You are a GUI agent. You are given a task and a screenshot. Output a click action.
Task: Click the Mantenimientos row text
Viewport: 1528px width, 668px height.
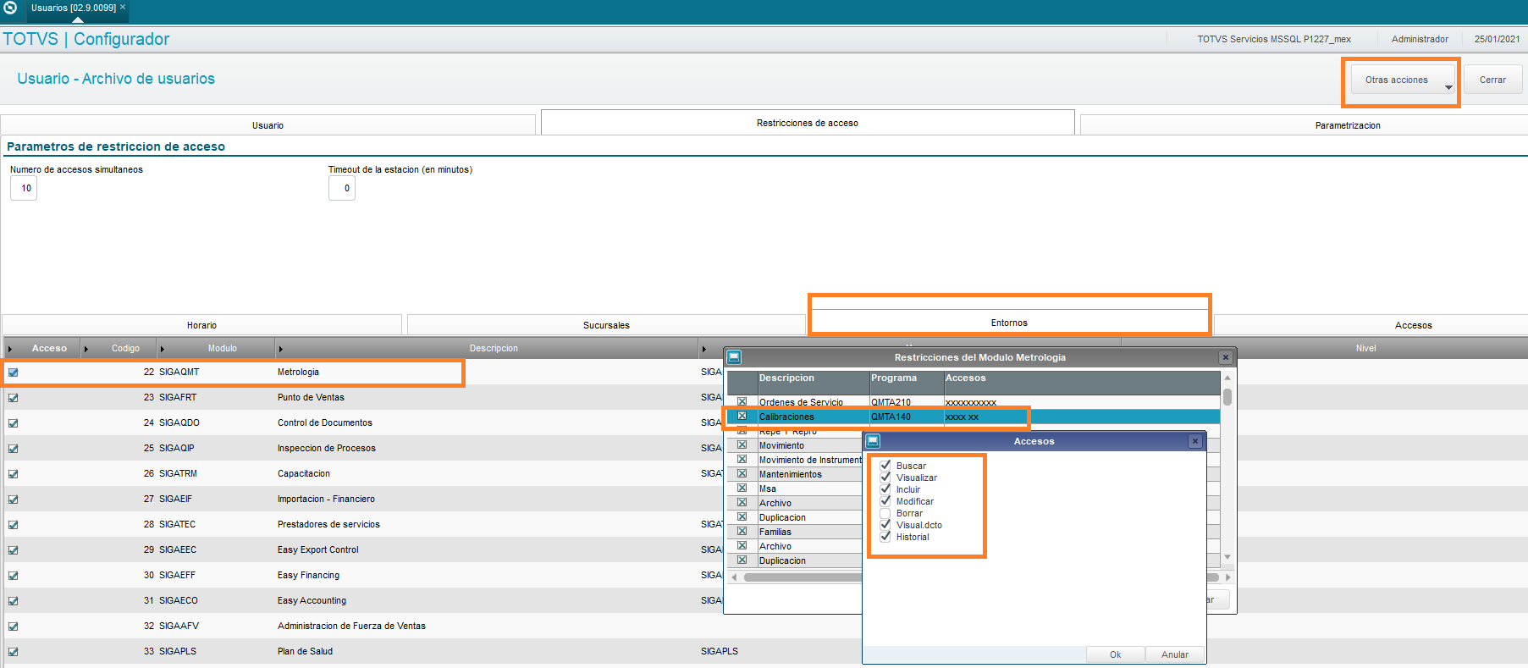coord(790,474)
